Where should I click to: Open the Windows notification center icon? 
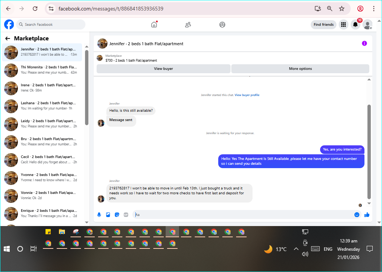370,249
